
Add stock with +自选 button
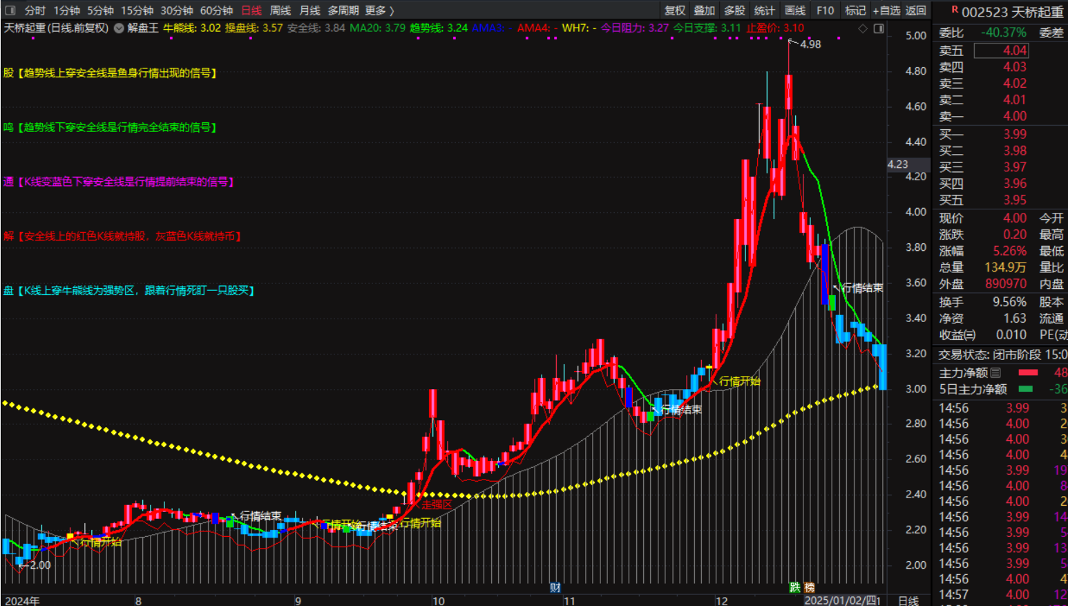pyautogui.click(x=886, y=10)
